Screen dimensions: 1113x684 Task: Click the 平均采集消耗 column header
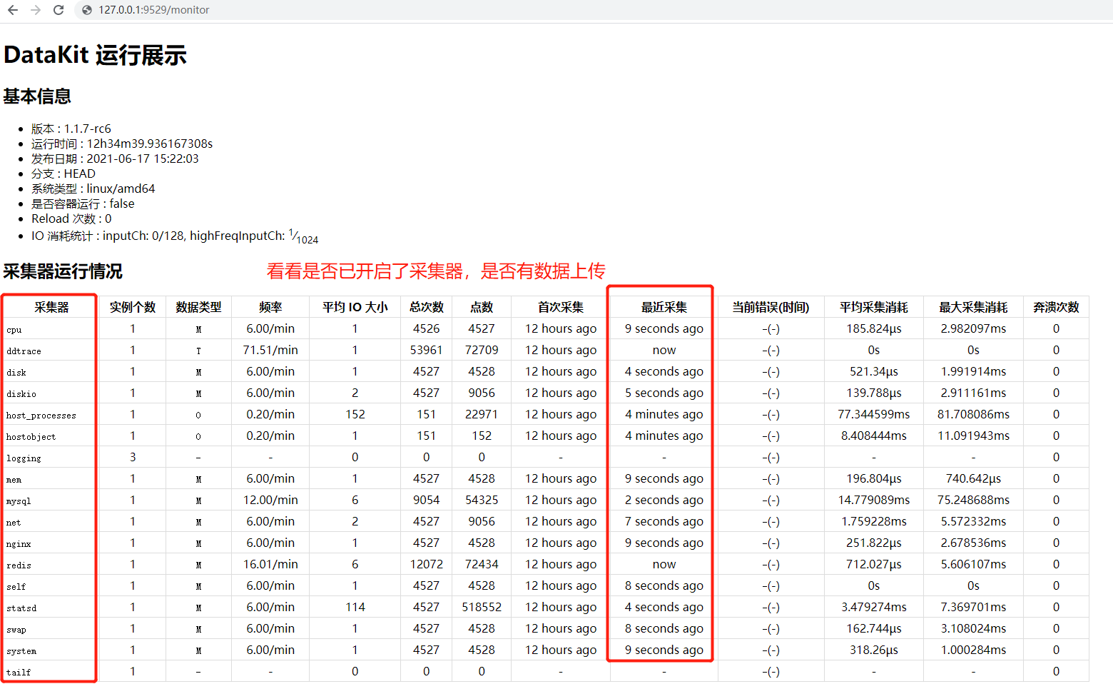(x=874, y=307)
